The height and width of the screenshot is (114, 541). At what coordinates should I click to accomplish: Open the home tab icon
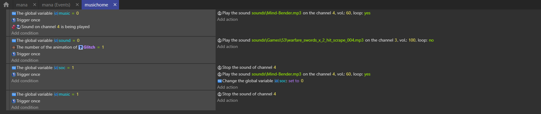tap(6, 5)
